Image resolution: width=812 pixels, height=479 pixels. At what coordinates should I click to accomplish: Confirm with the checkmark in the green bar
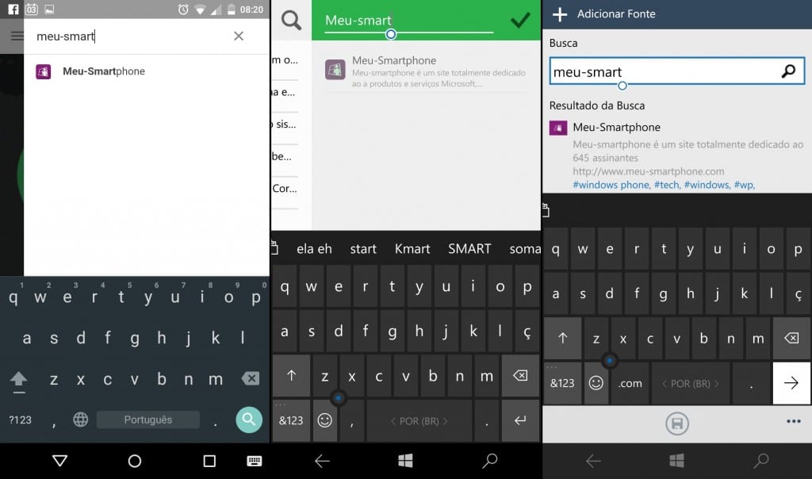520,21
